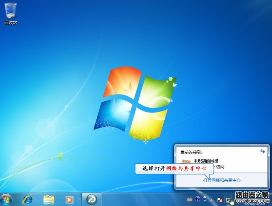The width and height of the screenshot is (272, 206).
Task: Open Windows Explorer folder icon on taskbar
Action: coord(49,200)
